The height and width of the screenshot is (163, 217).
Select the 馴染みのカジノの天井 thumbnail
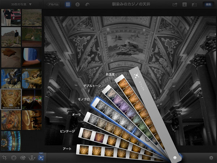11,99
